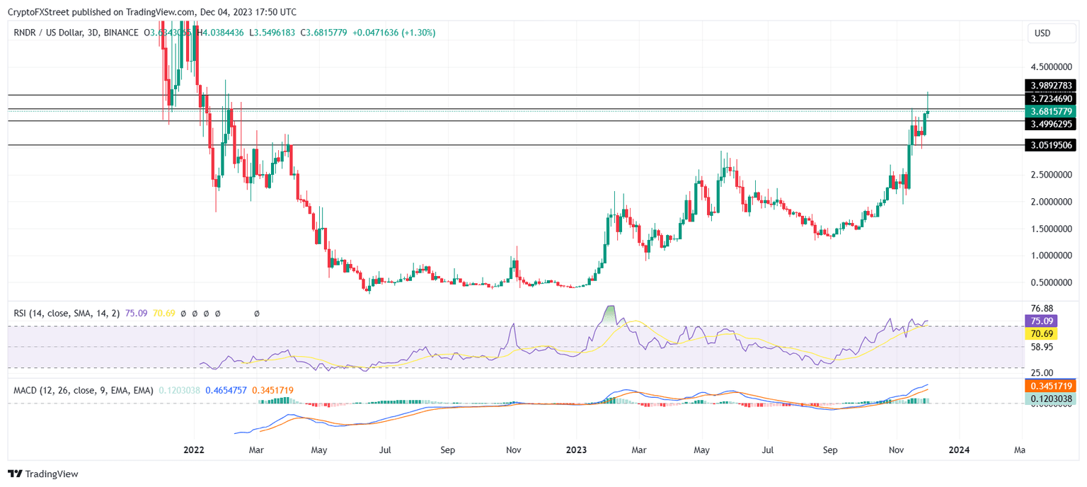Click the second ø symbol in RSI row

click(x=195, y=313)
